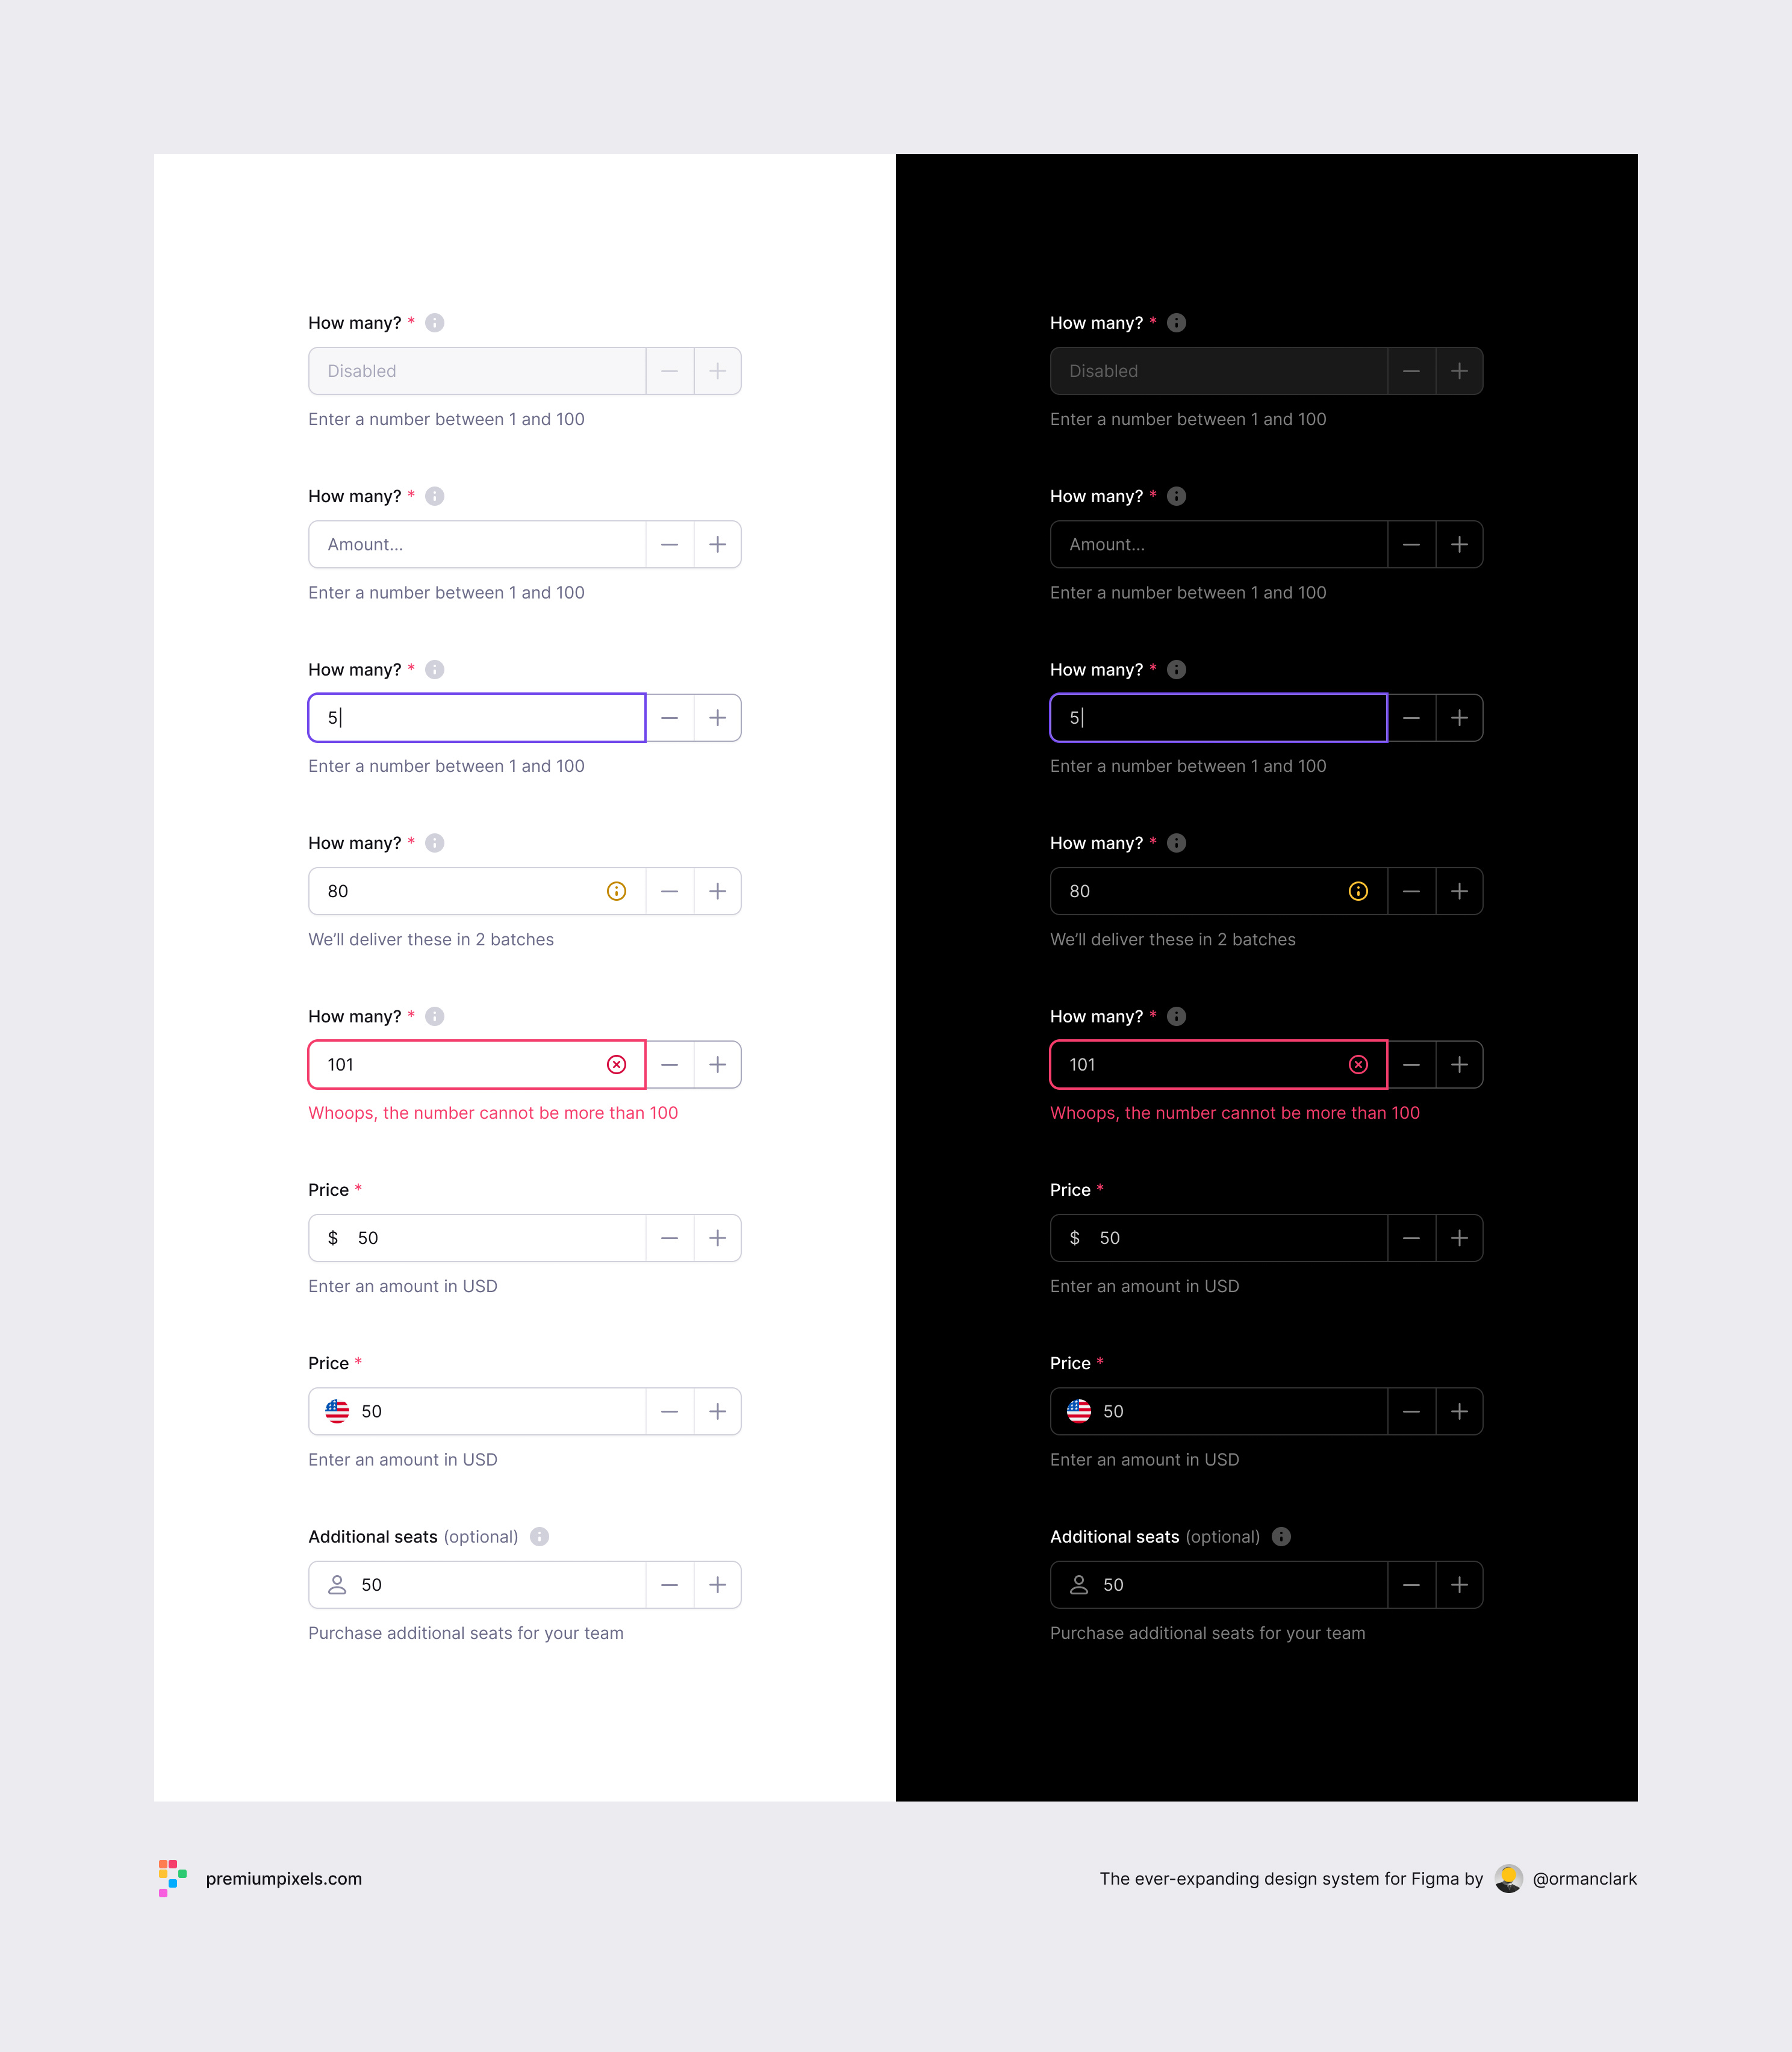Click the dark theme warning icon in 80 input

pos(1358,891)
